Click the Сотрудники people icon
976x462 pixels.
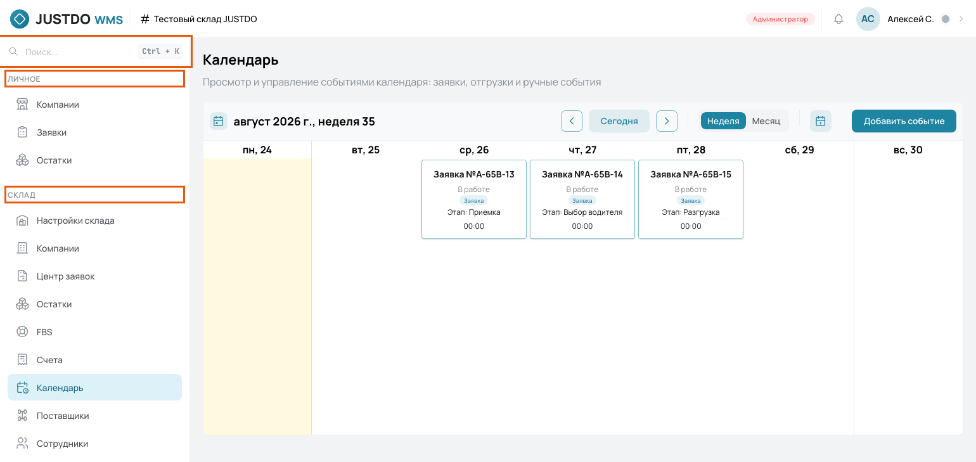[22, 444]
